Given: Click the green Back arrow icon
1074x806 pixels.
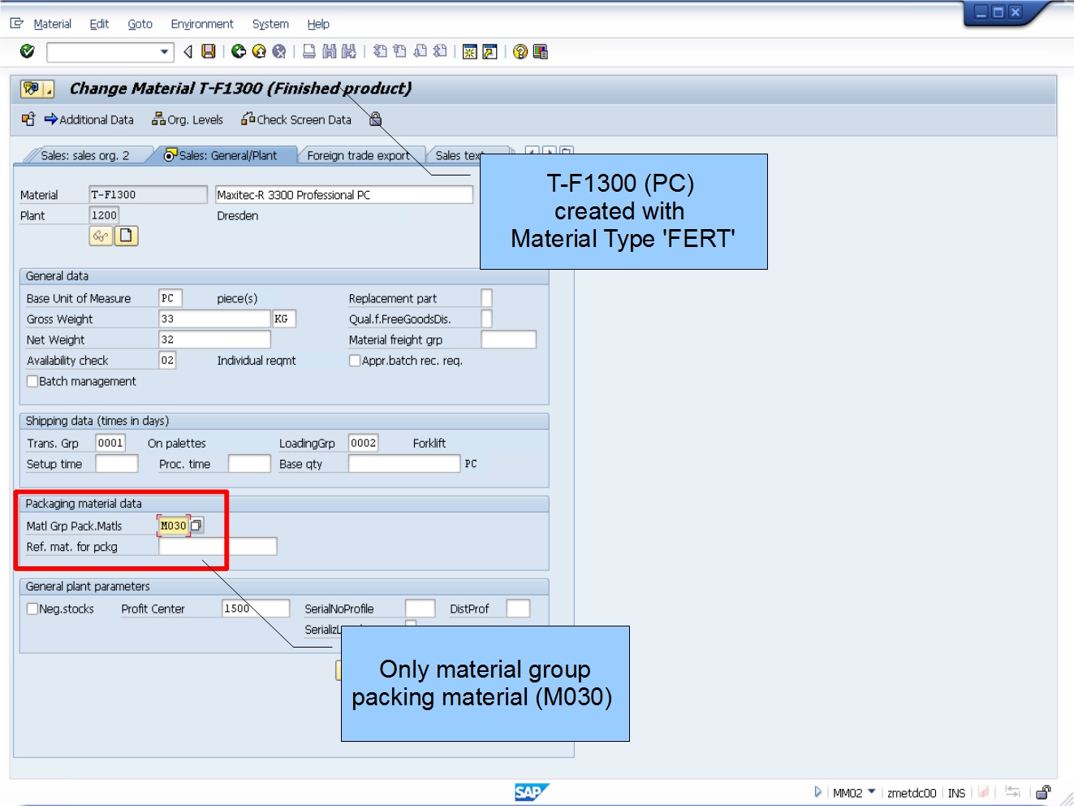Looking at the screenshot, I should point(239,51).
